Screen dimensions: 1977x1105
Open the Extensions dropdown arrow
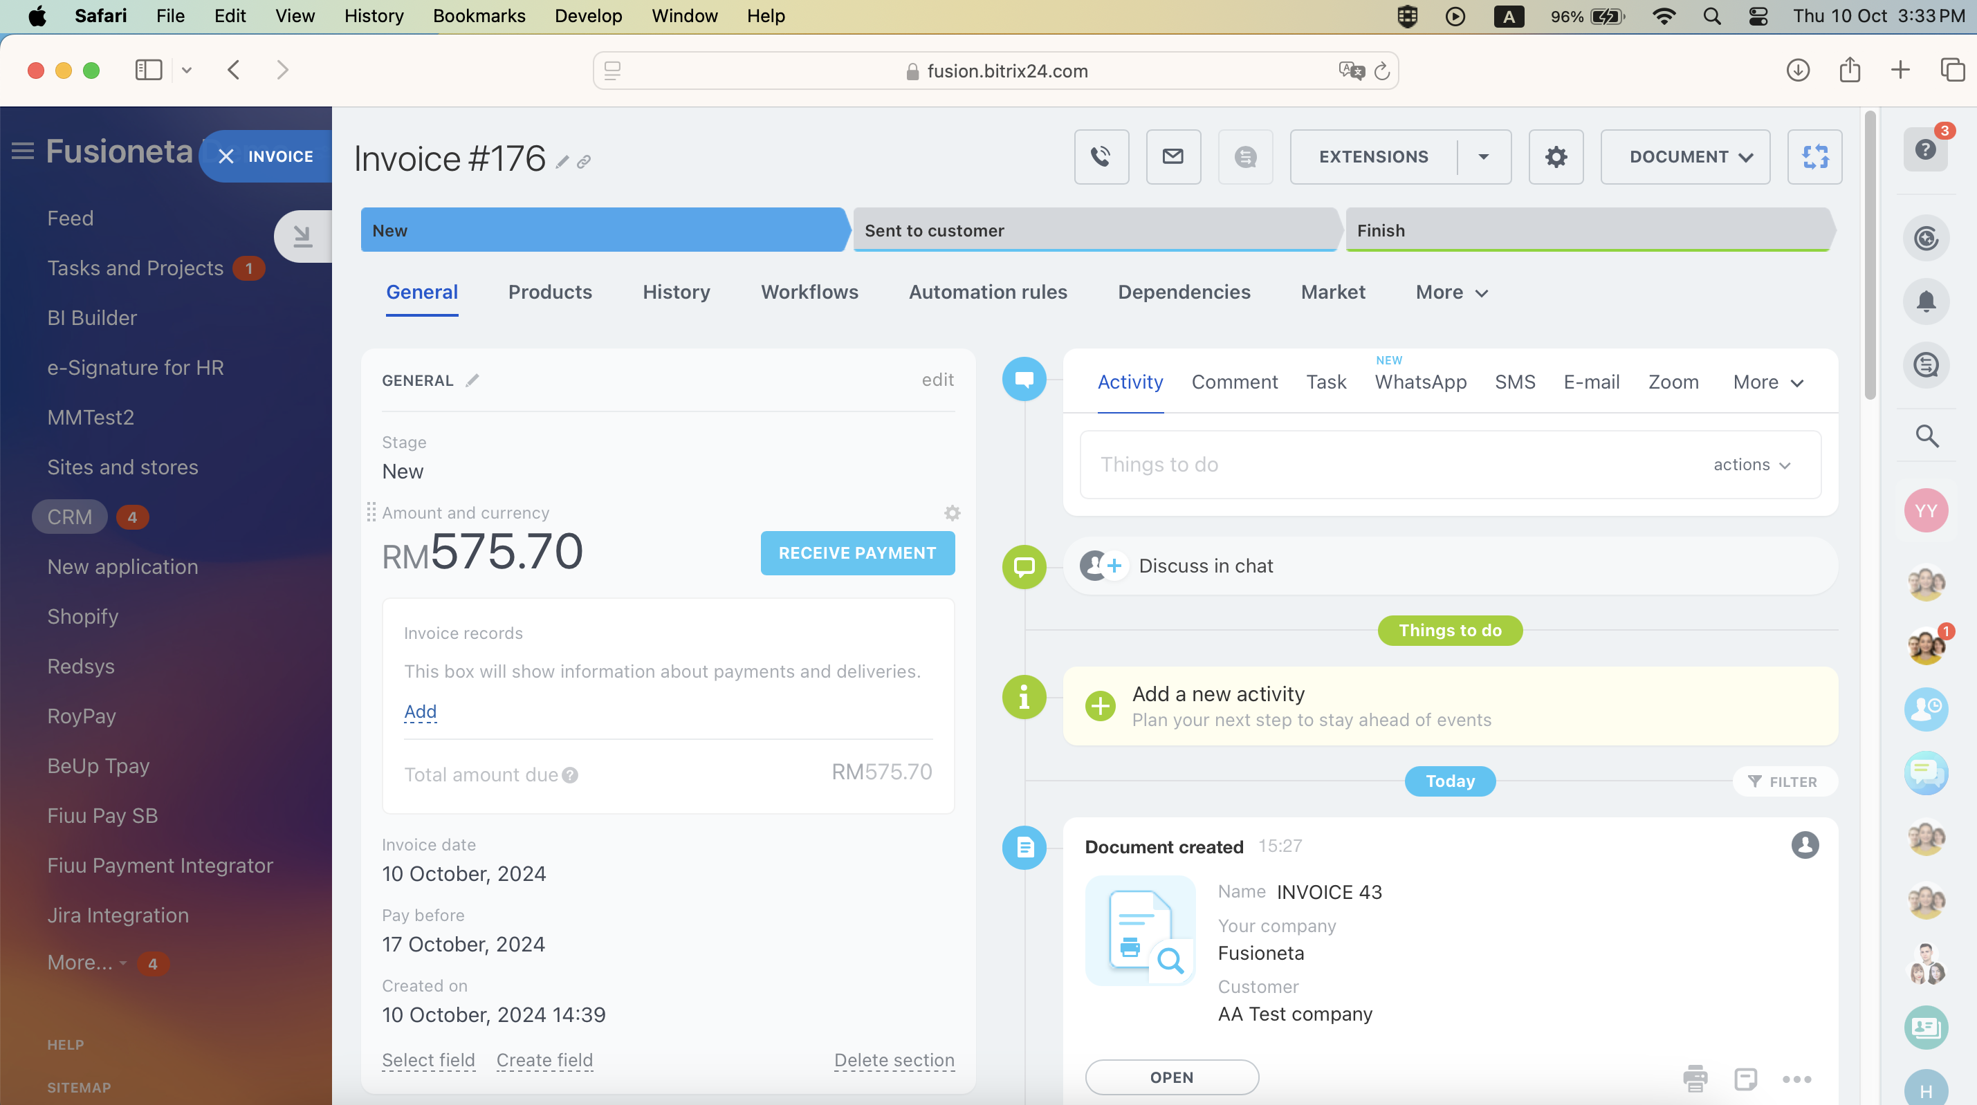1484,156
